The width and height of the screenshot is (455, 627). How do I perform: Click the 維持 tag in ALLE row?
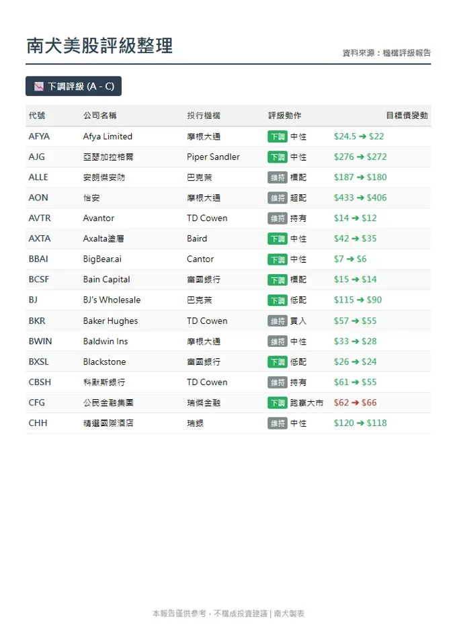[278, 177]
